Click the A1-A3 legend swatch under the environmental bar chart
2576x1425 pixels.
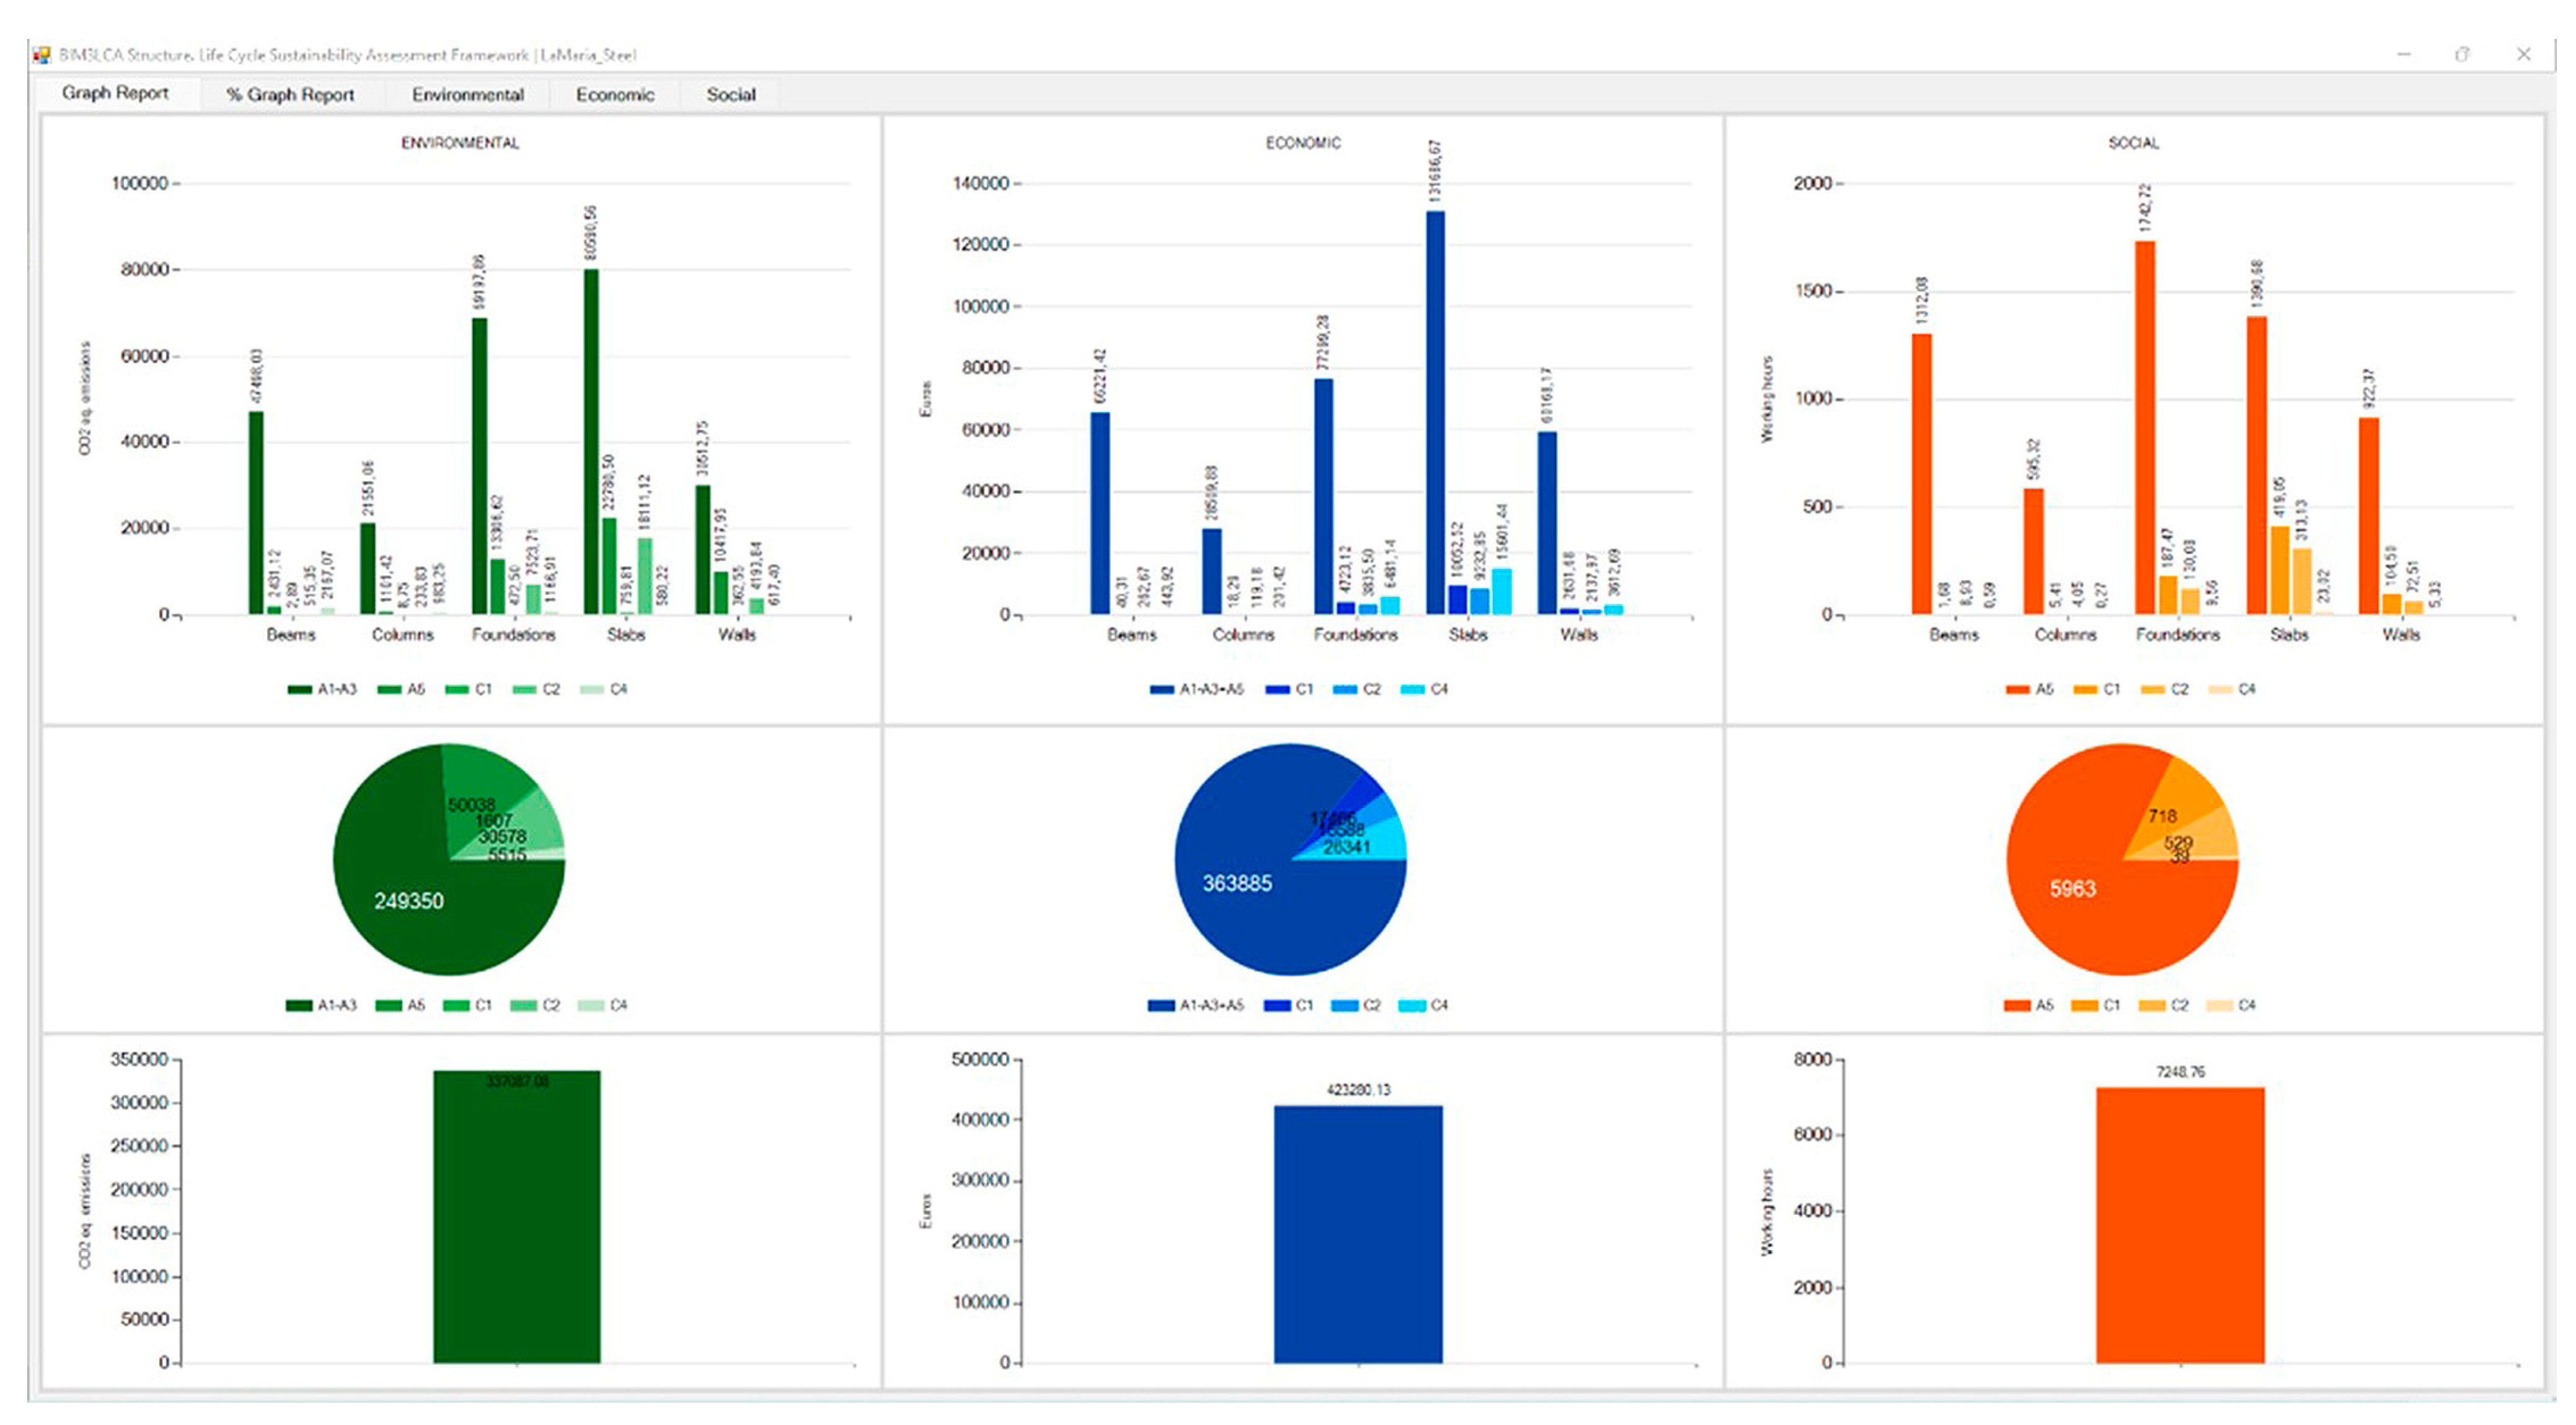pyautogui.click(x=299, y=690)
